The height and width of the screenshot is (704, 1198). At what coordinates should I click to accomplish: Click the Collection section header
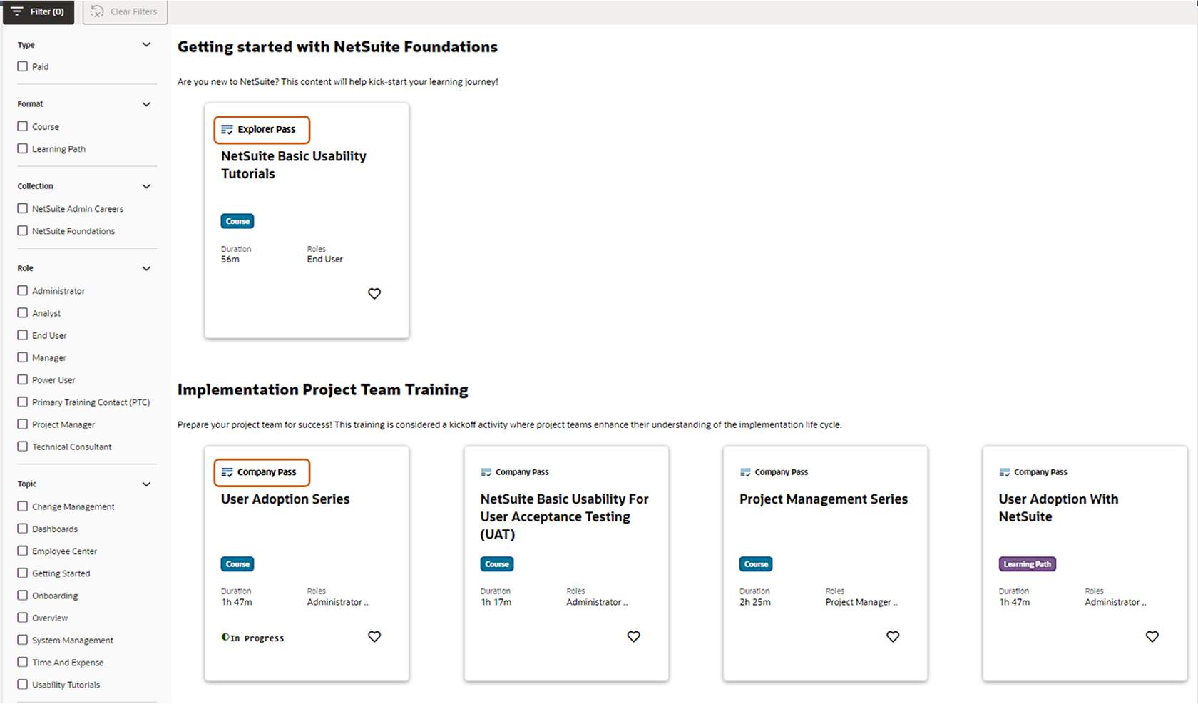[x=34, y=185]
